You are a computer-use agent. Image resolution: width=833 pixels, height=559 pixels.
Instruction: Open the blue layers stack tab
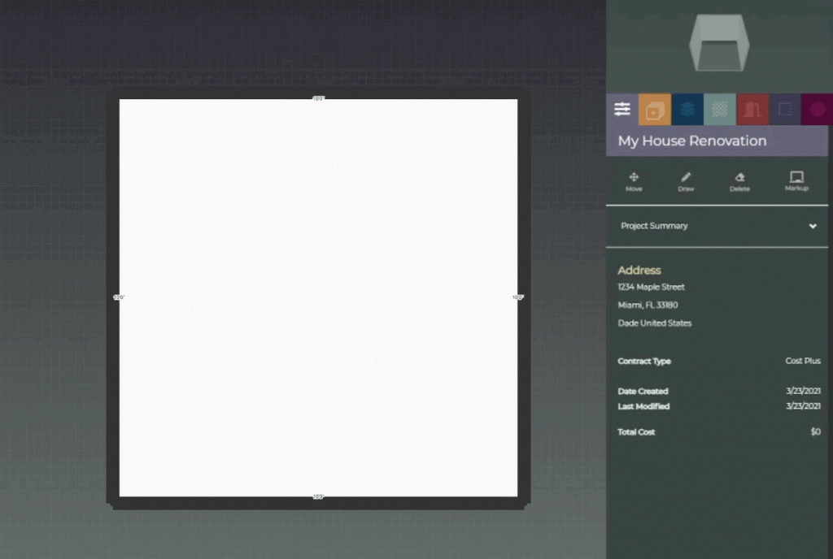point(687,109)
